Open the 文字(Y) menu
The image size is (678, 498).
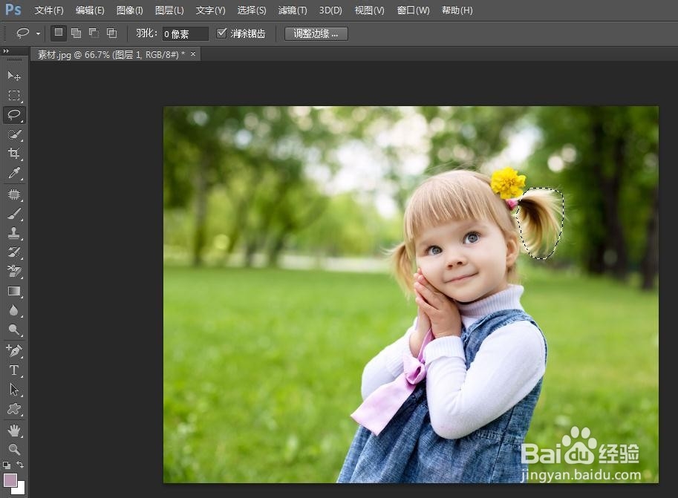click(x=211, y=10)
